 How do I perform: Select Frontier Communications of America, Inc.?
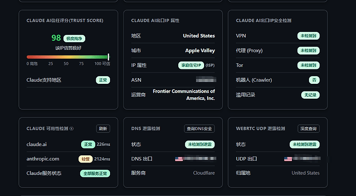183,95
